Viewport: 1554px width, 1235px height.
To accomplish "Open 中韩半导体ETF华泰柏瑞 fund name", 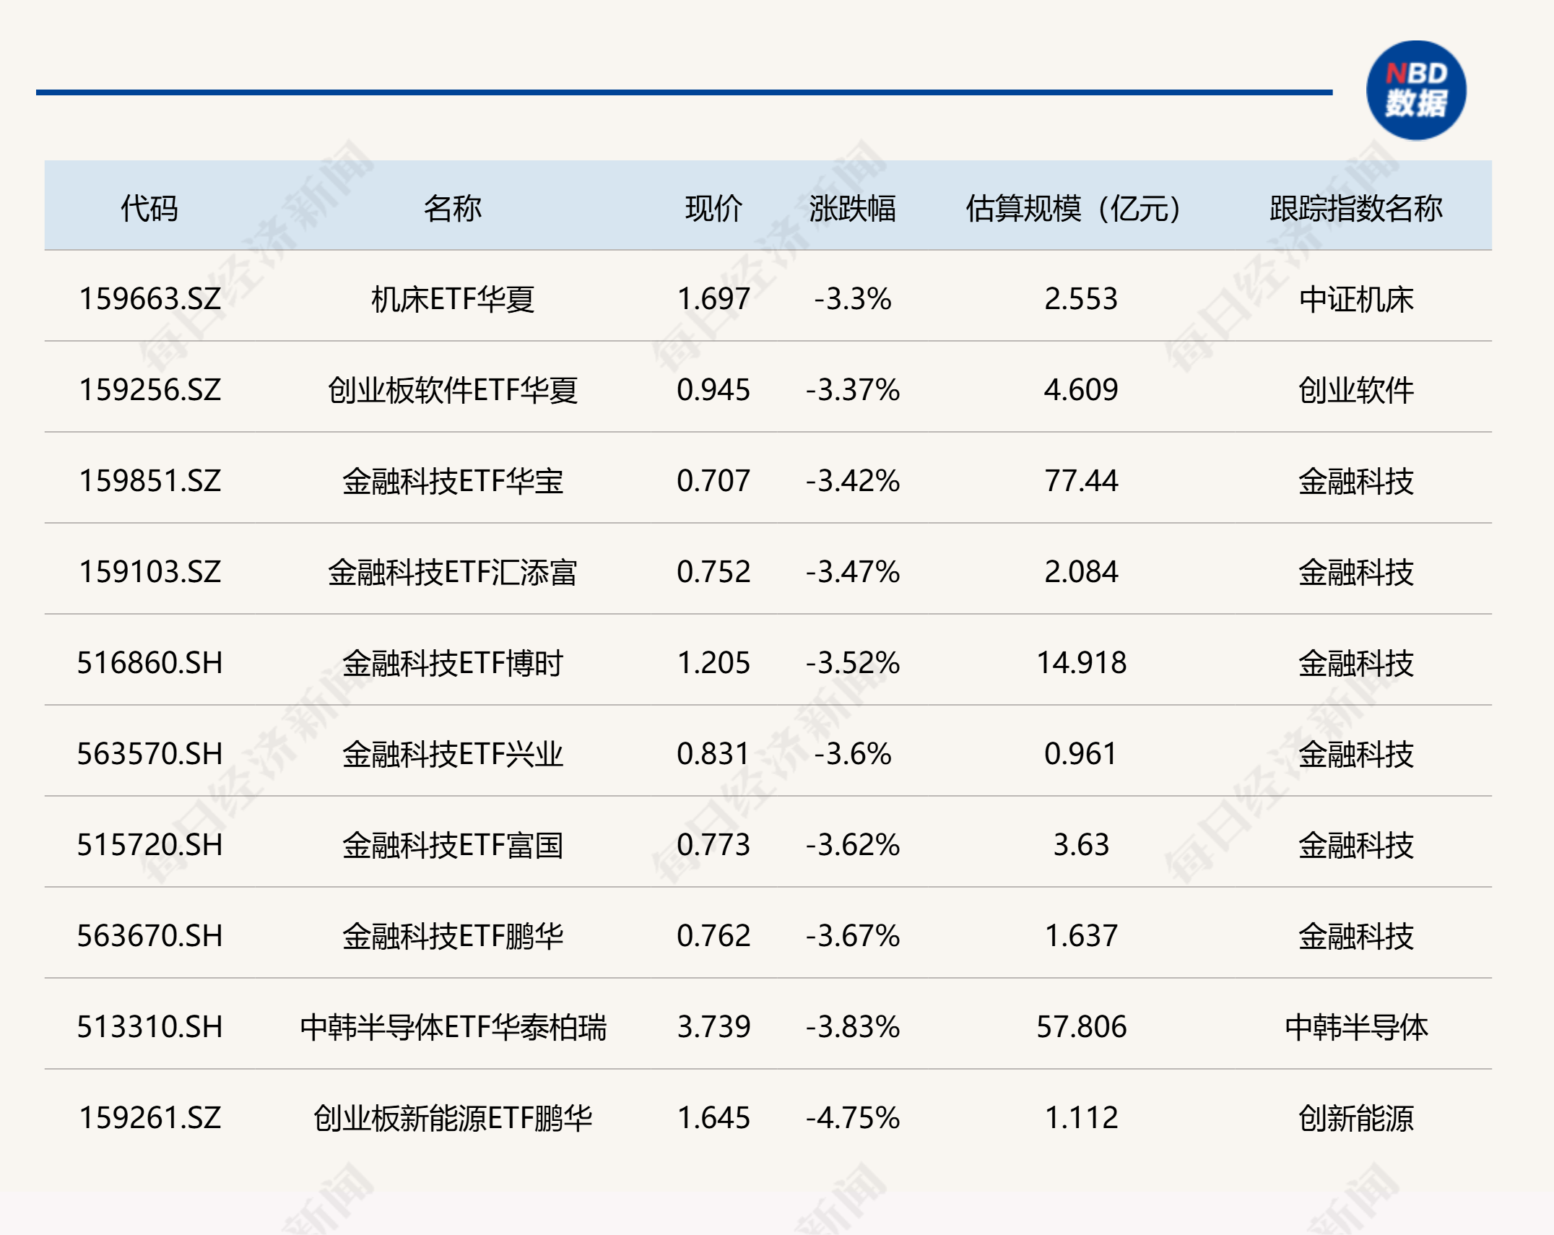I will click(x=452, y=1027).
